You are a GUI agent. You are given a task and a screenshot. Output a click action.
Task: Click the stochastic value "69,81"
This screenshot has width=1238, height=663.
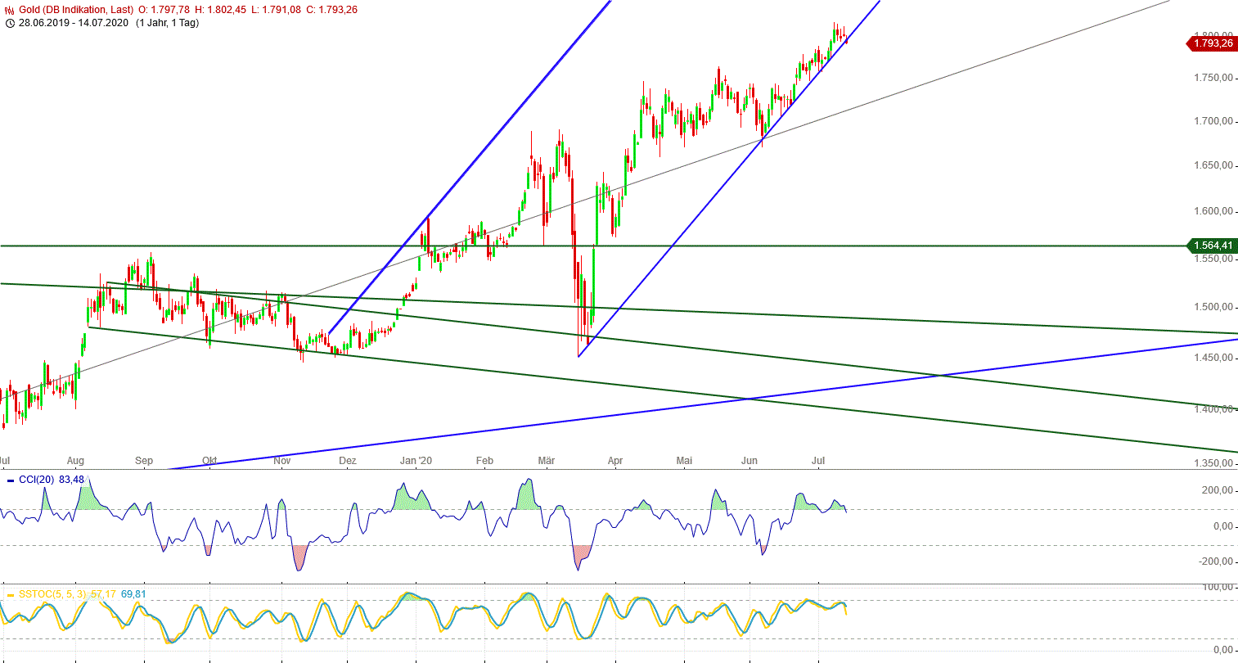click(x=134, y=594)
